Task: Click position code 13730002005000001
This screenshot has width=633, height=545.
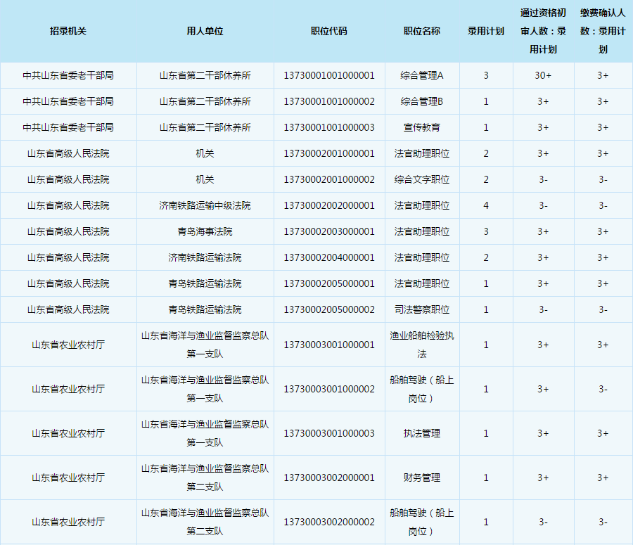Action: click(329, 284)
